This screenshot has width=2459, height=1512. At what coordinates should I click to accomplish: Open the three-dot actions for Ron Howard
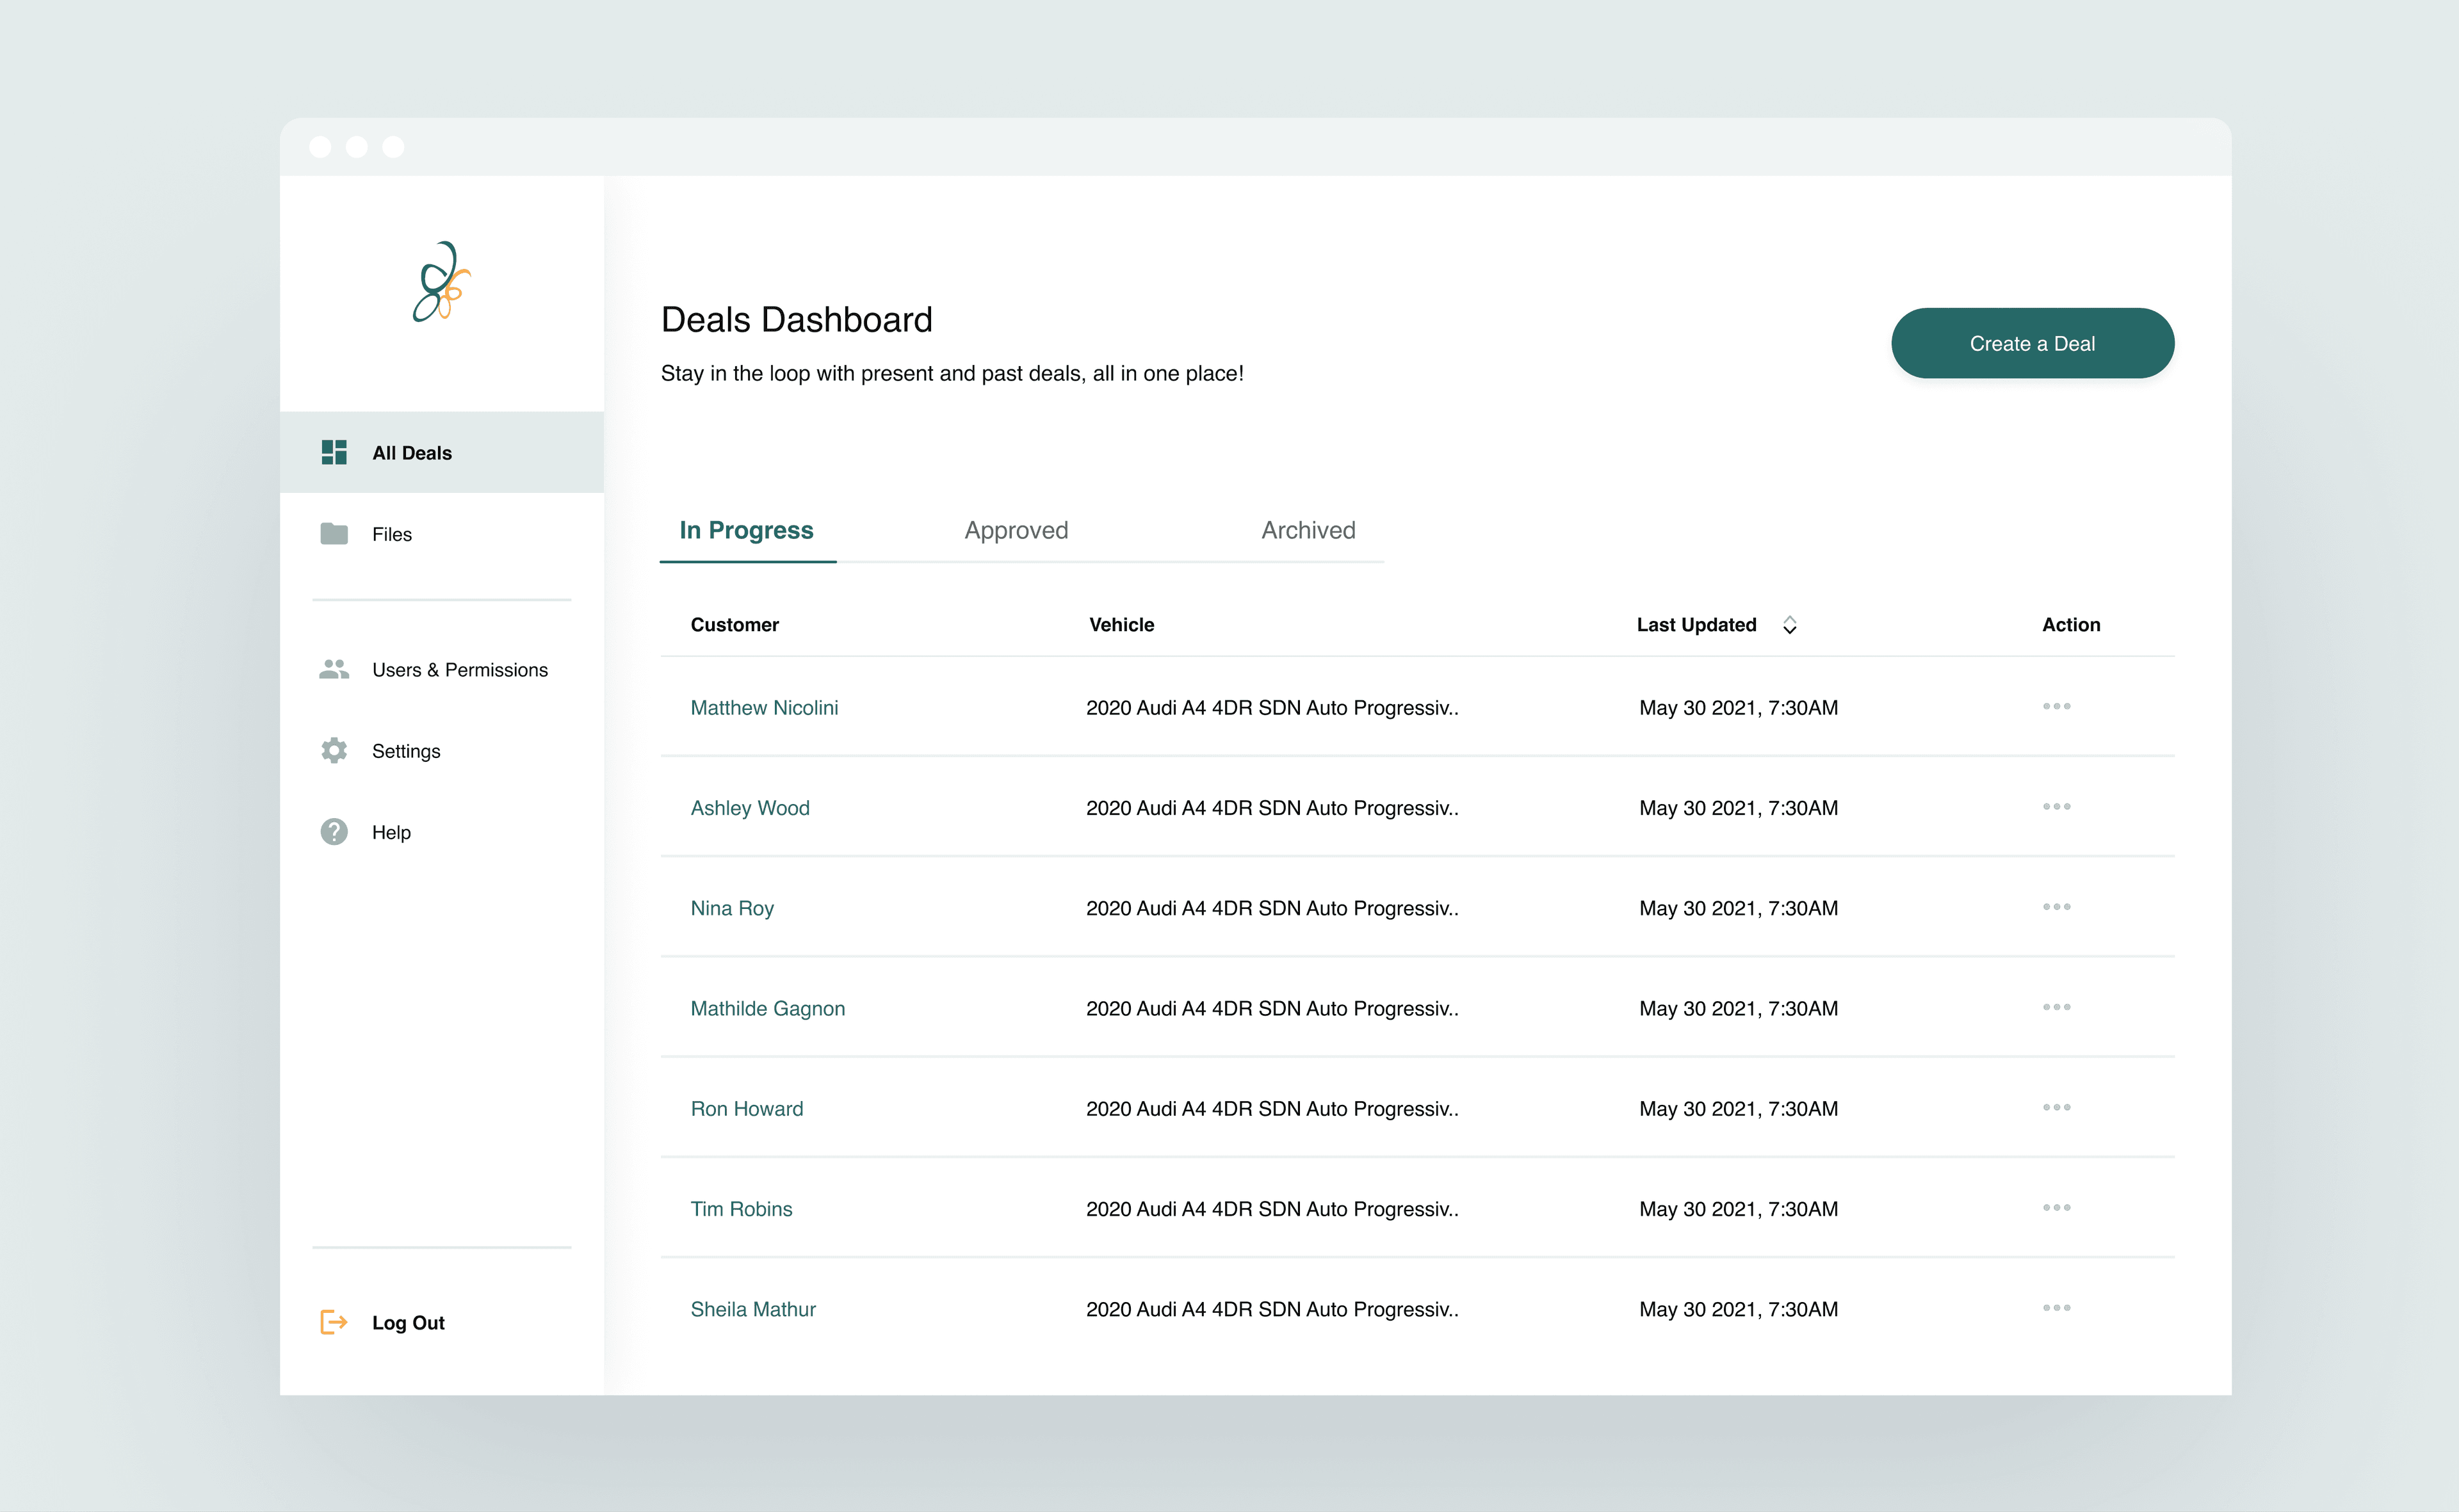[2057, 1107]
